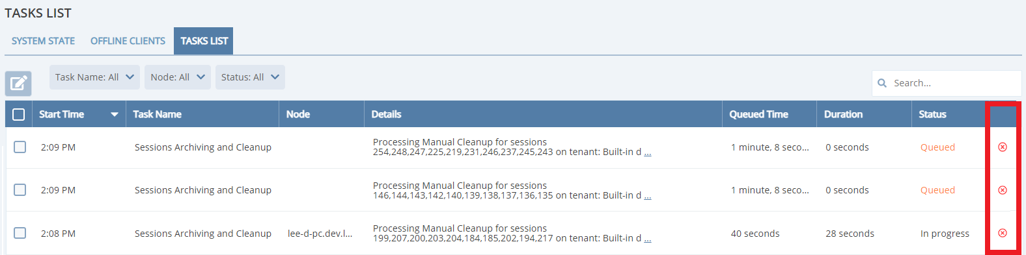Image resolution: width=1026 pixels, height=255 pixels.
Task: Check the first 2:09 PM task row
Action: click(20, 147)
